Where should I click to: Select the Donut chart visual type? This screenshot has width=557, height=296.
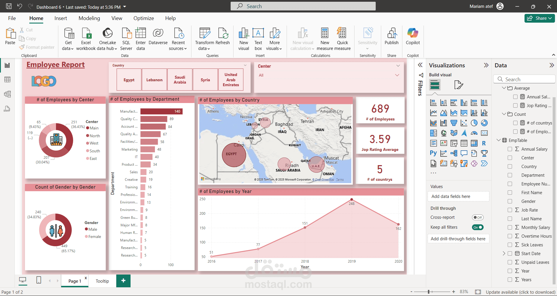(x=484, y=123)
